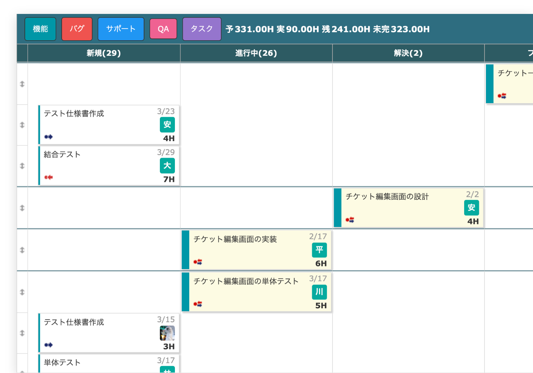Click the relation icon on チケット編集画面の設計 card
This screenshot has height=373, width=533.
tap(350, 220)
